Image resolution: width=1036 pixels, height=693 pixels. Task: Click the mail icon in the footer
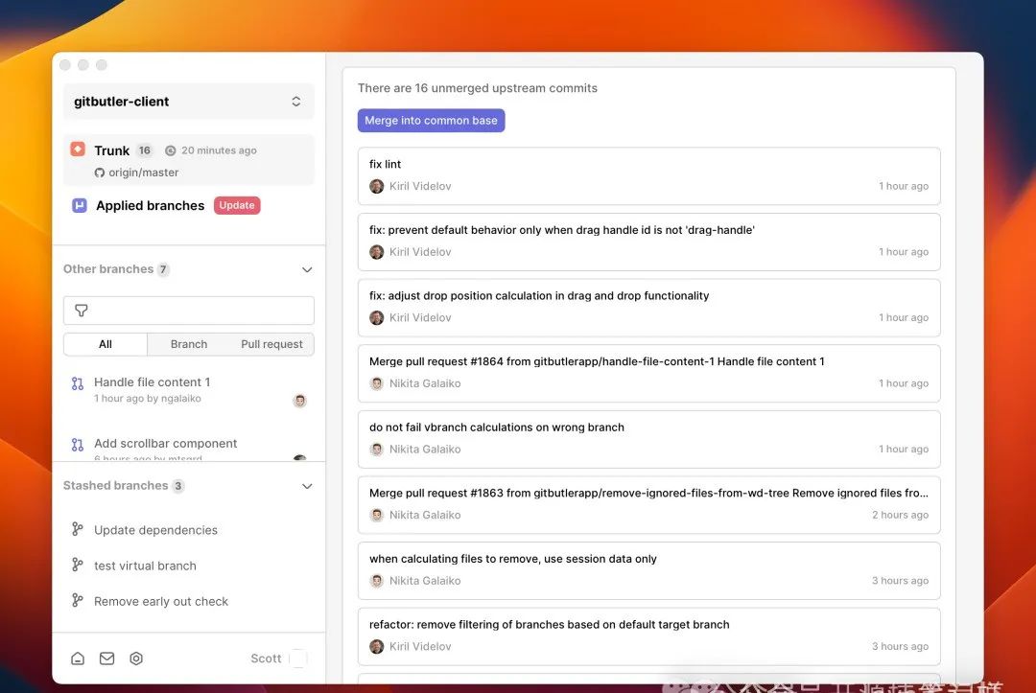(x=106, y=658)
